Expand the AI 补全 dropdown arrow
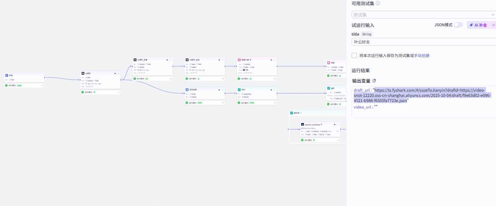 coord(493,25)
